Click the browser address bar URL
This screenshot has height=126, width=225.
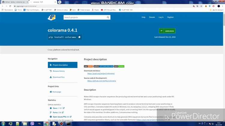pos(26,6)
